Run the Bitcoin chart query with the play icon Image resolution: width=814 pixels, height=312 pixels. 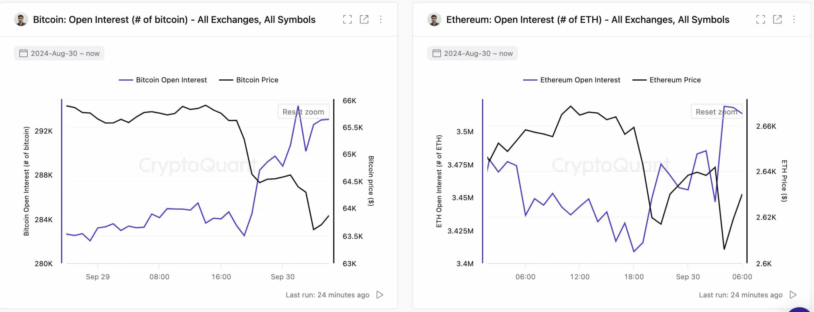(x=380, y=295)
